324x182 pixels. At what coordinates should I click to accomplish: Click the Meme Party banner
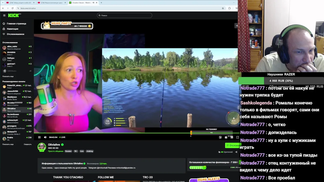tap(67, 25)
